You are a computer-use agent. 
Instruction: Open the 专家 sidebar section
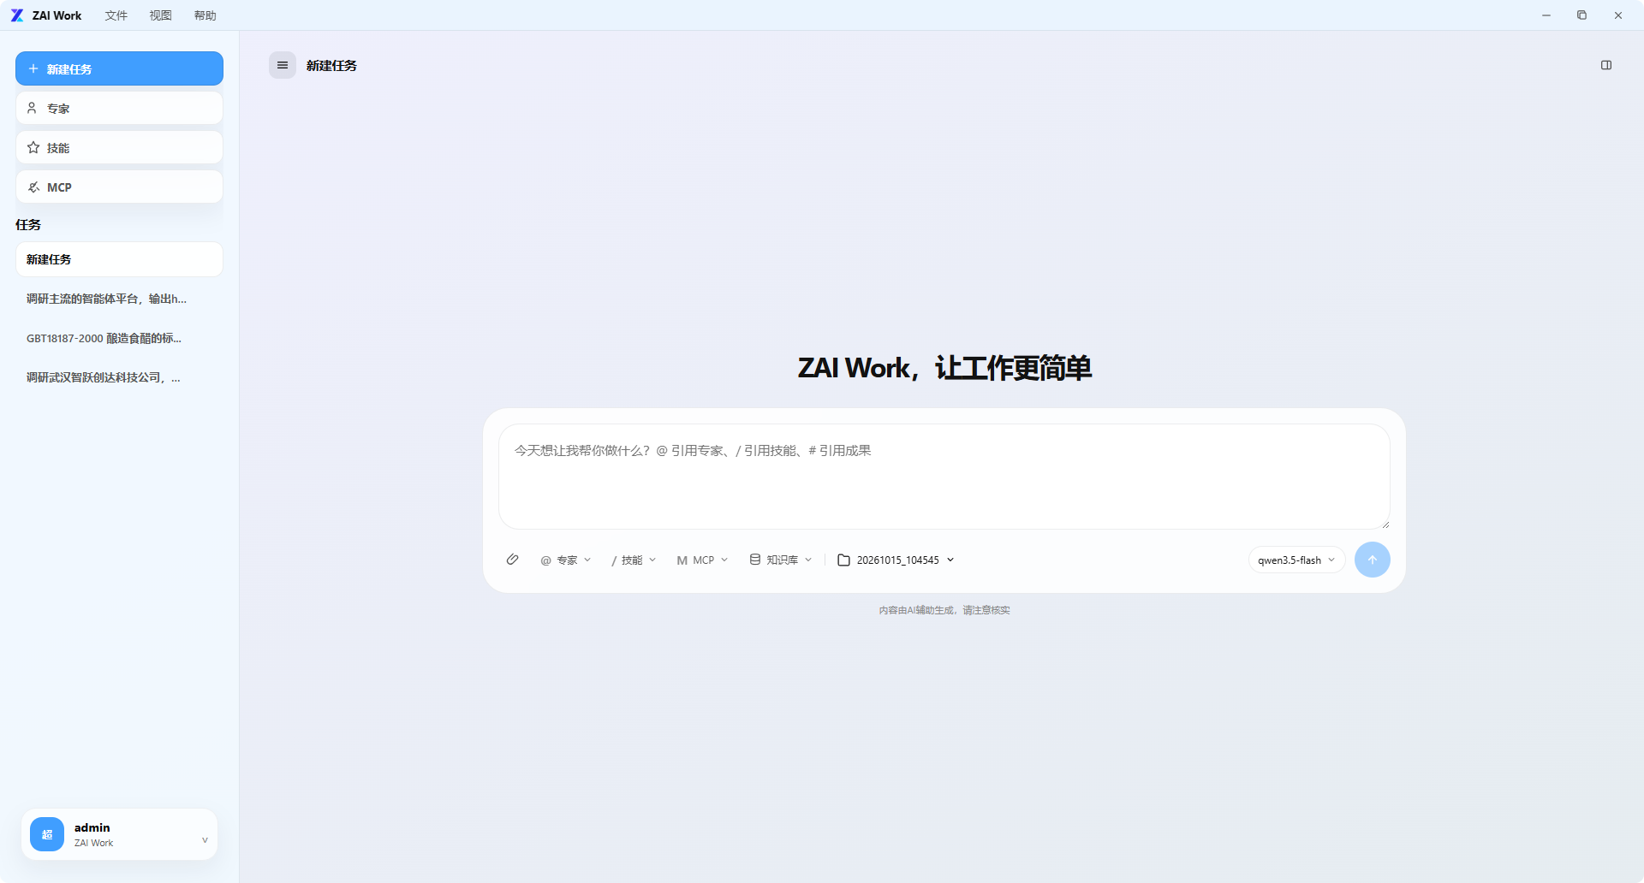[119, 108]
